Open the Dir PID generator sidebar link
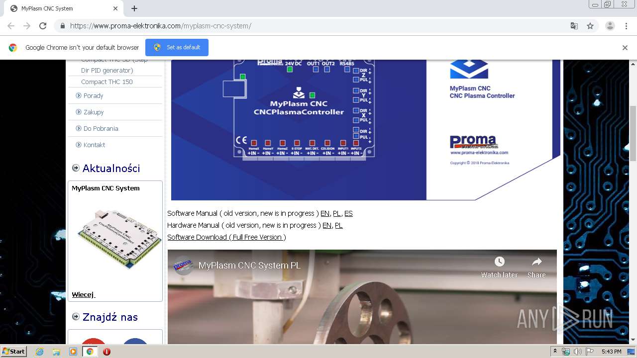637x358 pixels. (107, 70)
